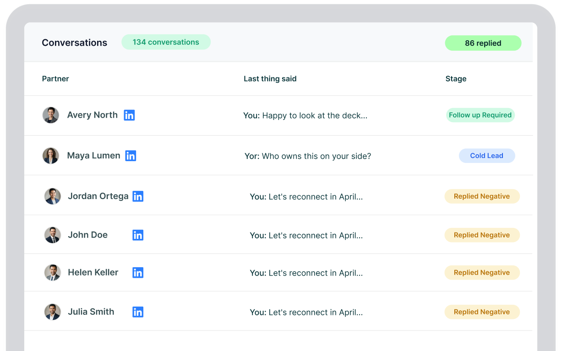Click John Doe's Replied Negative tag
Screen dimensions: 562x351
pos(482,235)
